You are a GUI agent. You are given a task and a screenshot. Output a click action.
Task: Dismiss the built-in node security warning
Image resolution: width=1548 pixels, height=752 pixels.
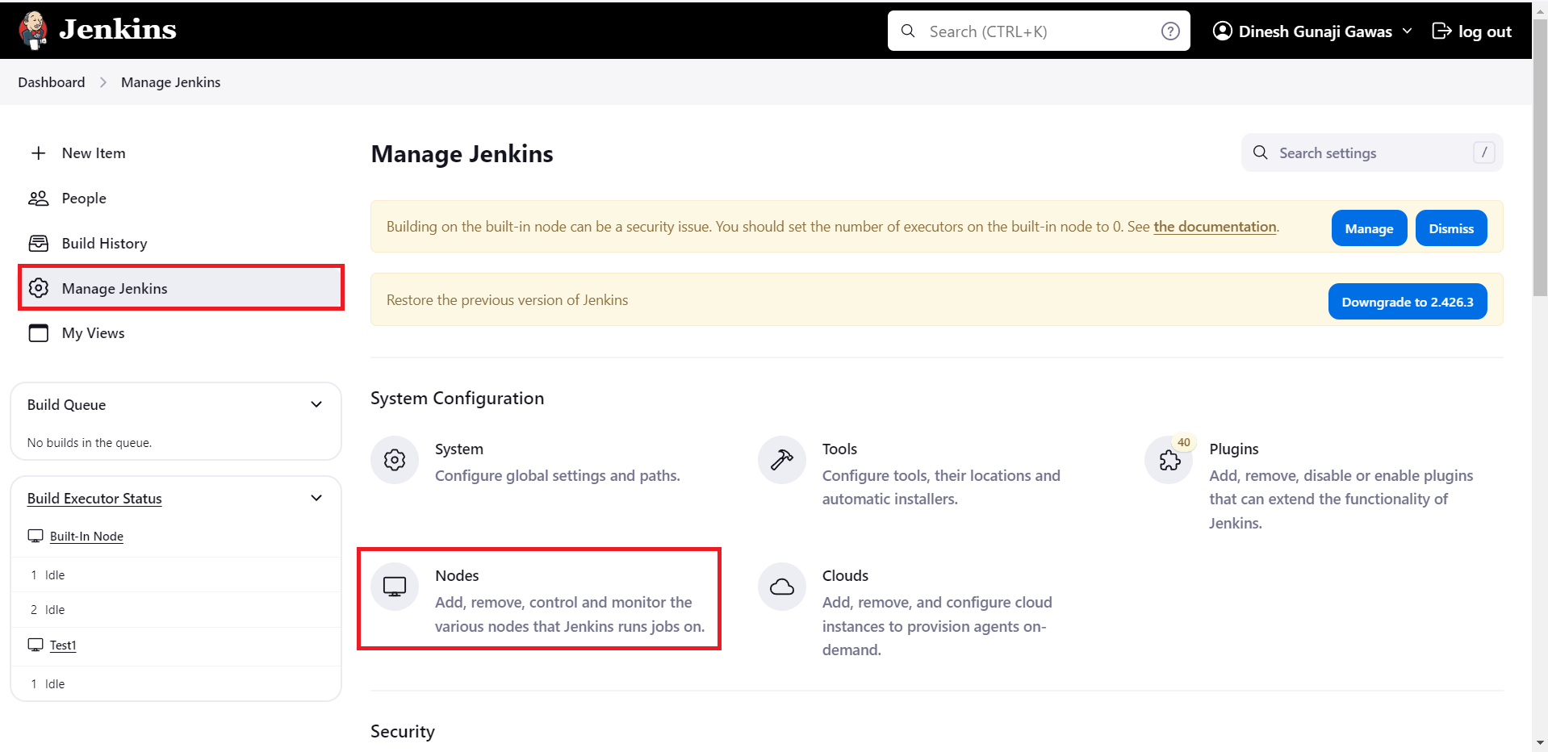tap(1451, 228)
